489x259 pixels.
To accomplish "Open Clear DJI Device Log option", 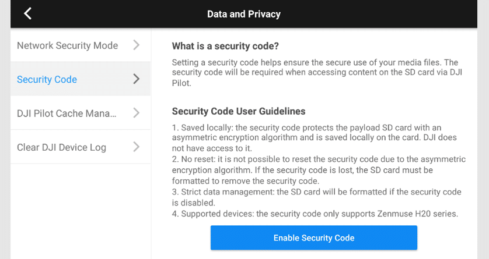I will coord(61,147).
